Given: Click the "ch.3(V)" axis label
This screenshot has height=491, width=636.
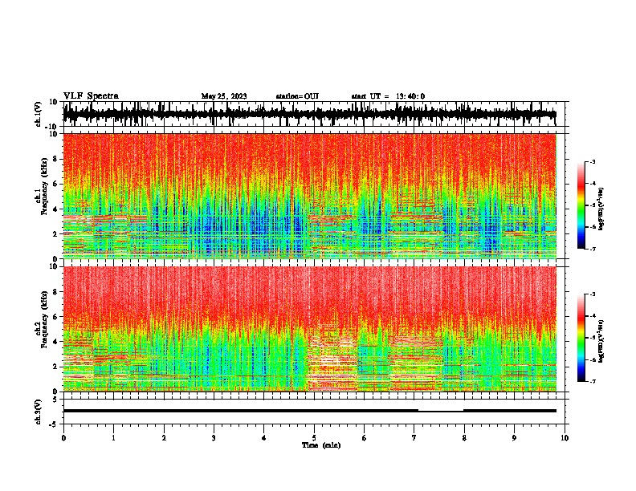Looking at the screenshot, I should coord(39,412).
